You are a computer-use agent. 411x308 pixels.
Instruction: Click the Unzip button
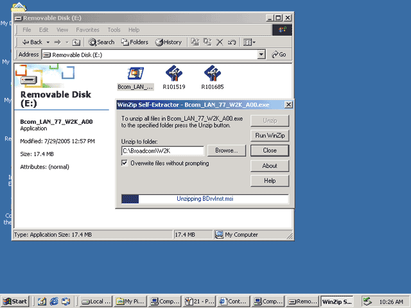click(x=270, y=121)
